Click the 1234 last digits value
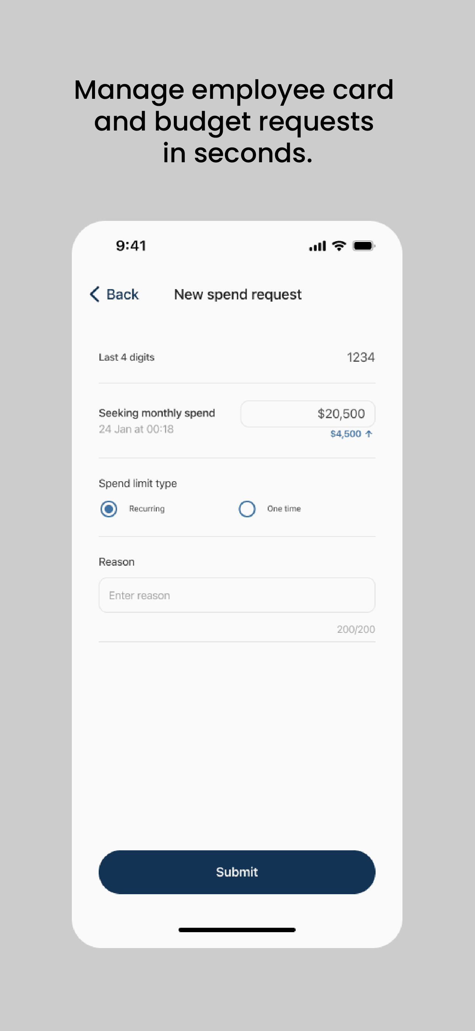The height and width of the screenshot is (1031, 475). (360, 357)
